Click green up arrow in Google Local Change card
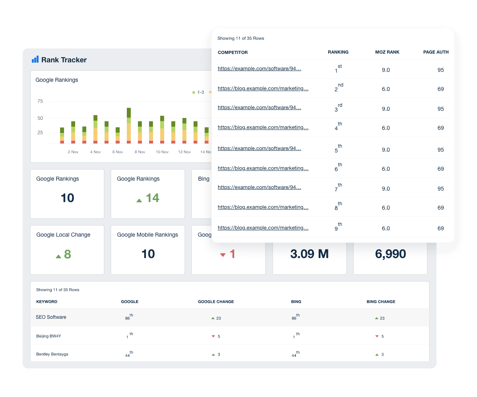This screenshot has width=477, height=397. [58, 256]
